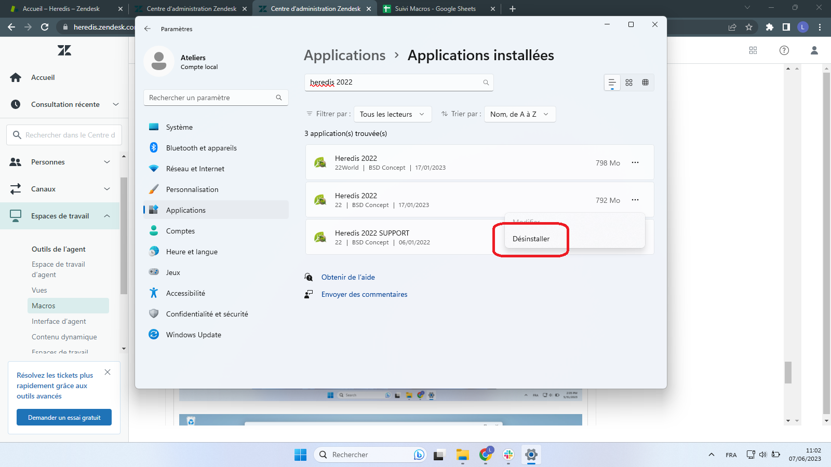Open Slack from the taskbar

tap(508, 455)
